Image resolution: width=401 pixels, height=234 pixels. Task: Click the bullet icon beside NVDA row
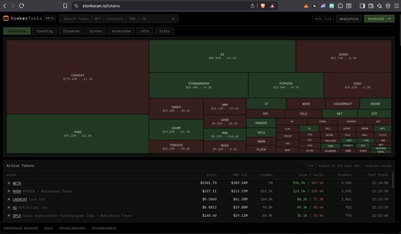(9, 191)
